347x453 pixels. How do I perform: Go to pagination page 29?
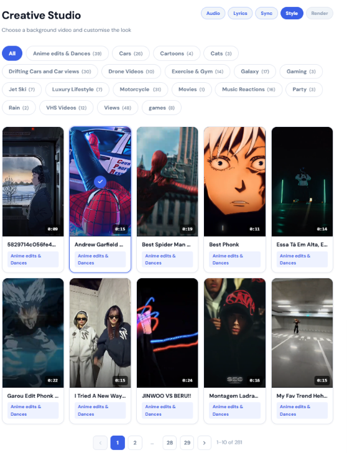[187, 443]
